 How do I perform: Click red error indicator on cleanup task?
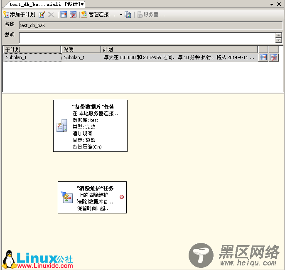122,197
